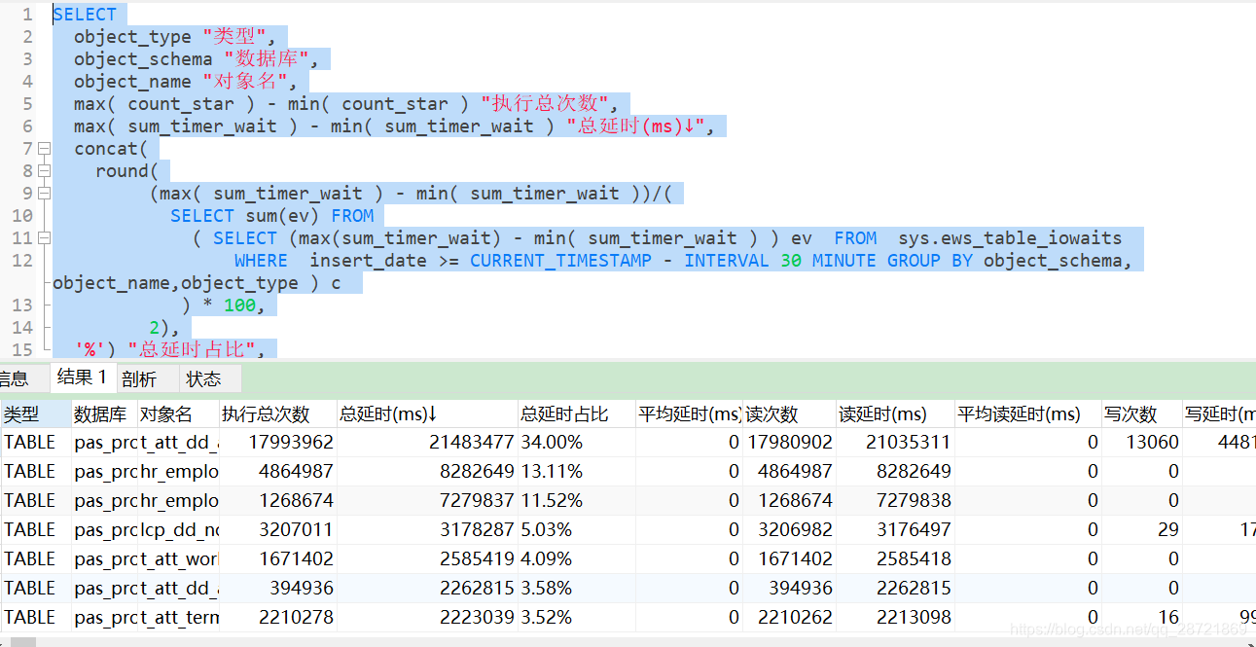Screen dimensions: 1256x647
Task: Select the 34.00% cell
Action: 576,442
